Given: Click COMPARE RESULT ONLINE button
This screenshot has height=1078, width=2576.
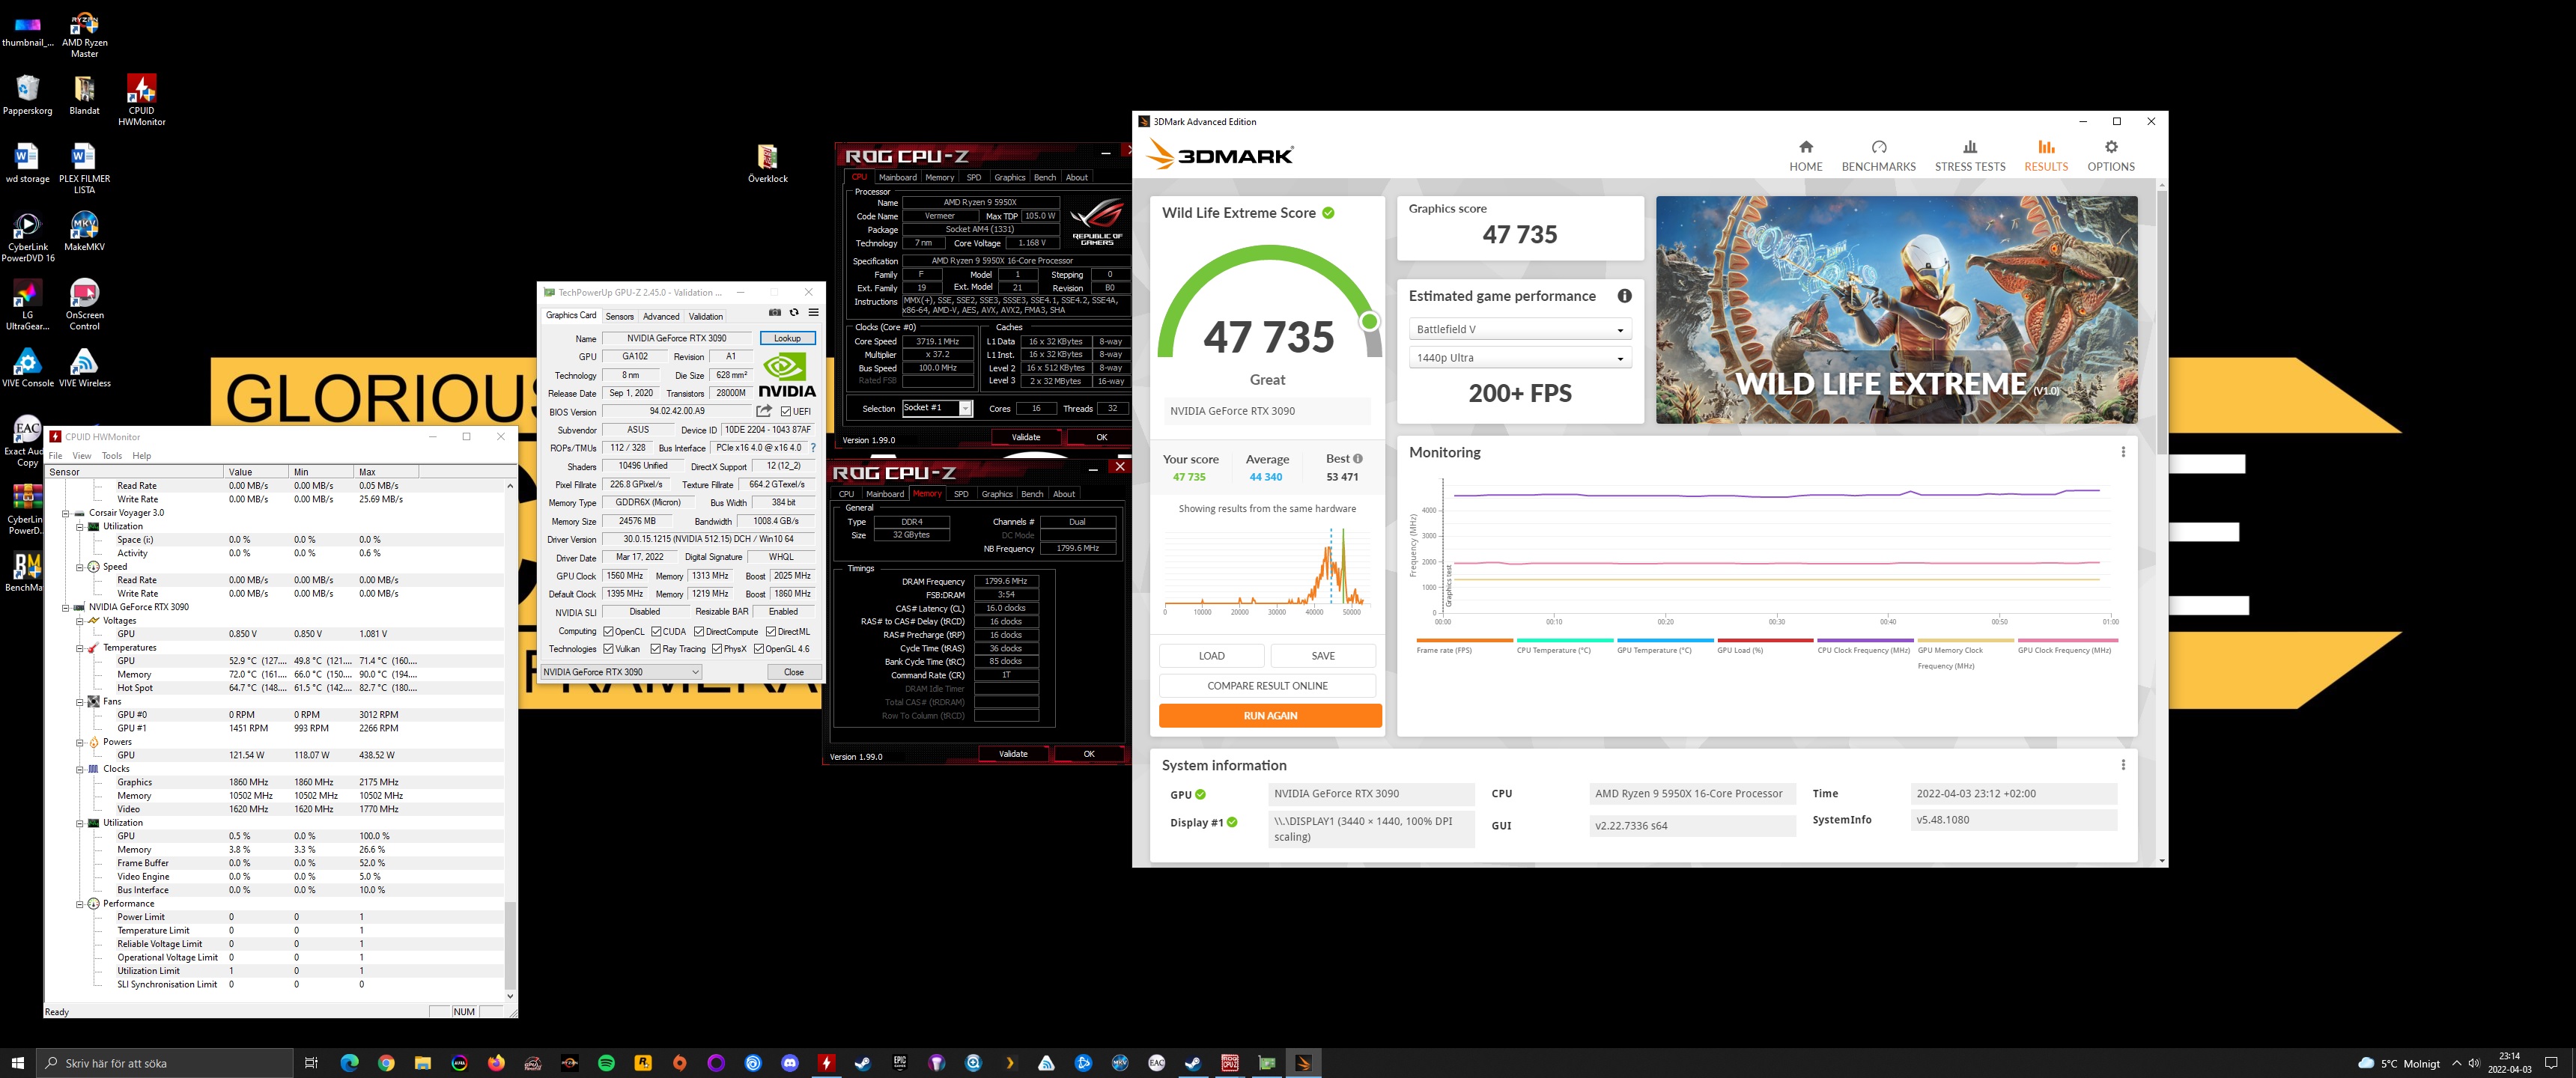Looking at the screenshot, I should (x=1267, y=686).
